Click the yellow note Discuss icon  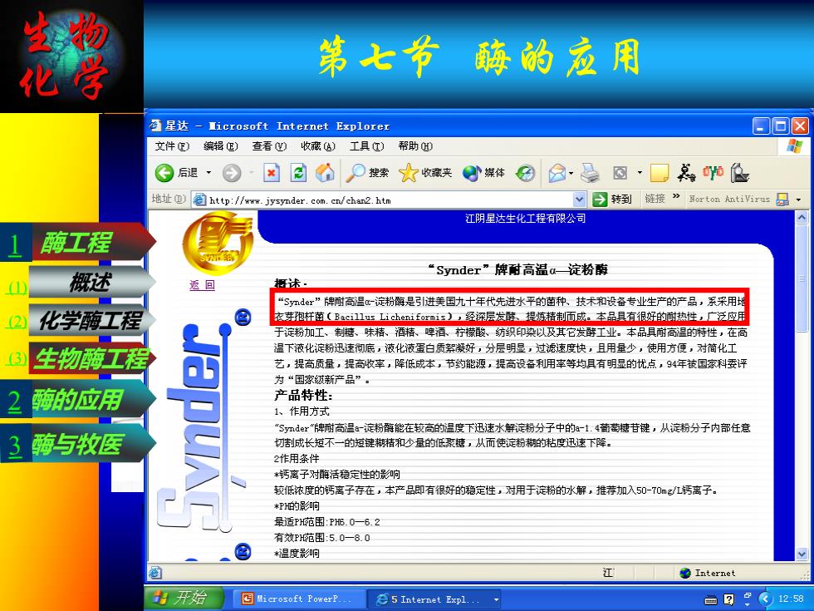[x=660, y=173]
